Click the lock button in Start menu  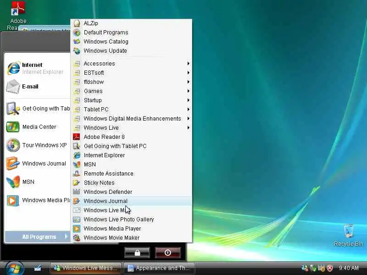click(x=137, y=253)
